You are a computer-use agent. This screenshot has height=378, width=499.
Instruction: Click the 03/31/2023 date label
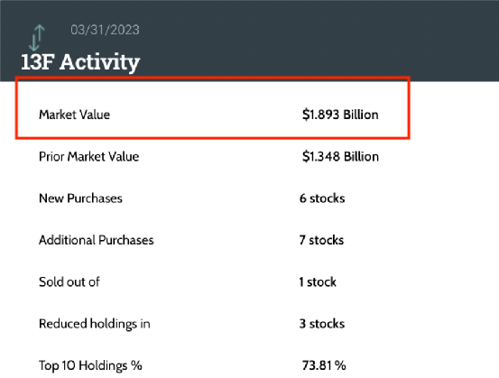[x=105, y=30]
